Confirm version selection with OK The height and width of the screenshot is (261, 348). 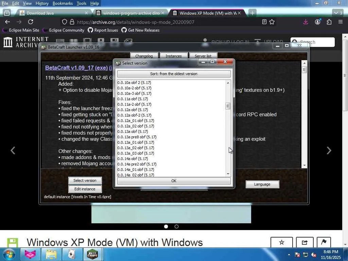pyautogui.click(x=174, y=181)
